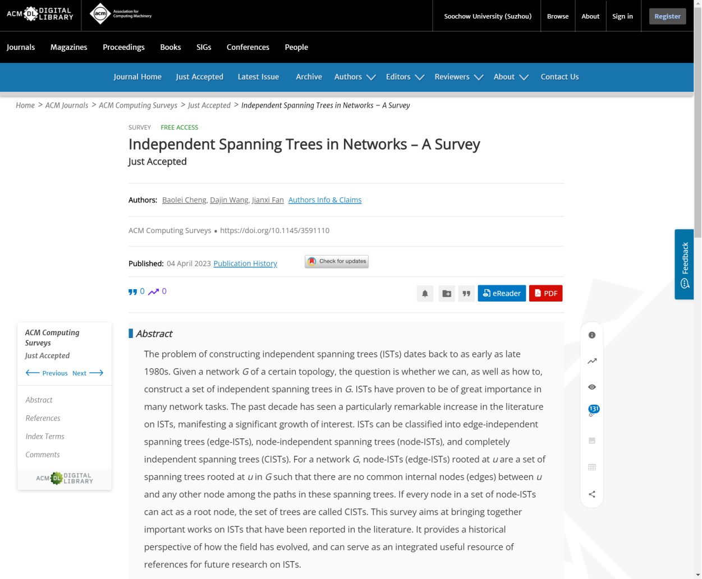Click the Register button
702x579 pixels.
[x=667, y=16]
